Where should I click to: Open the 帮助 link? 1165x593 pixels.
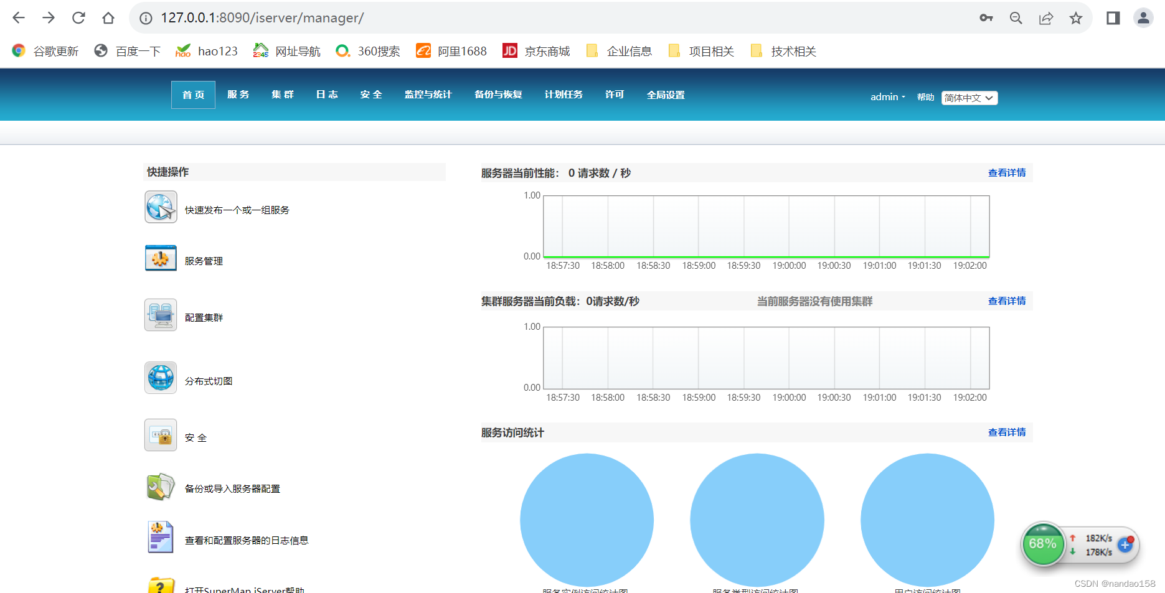[925, 97]
